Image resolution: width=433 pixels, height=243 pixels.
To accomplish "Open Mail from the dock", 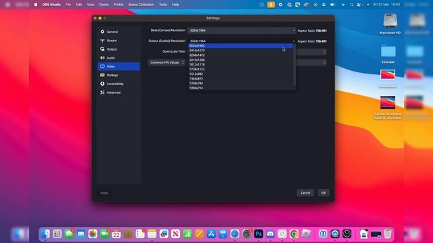I will point(81,234).
